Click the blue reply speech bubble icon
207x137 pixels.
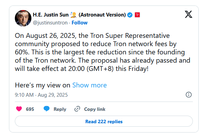pyautogui.click(x=47, y=109)
